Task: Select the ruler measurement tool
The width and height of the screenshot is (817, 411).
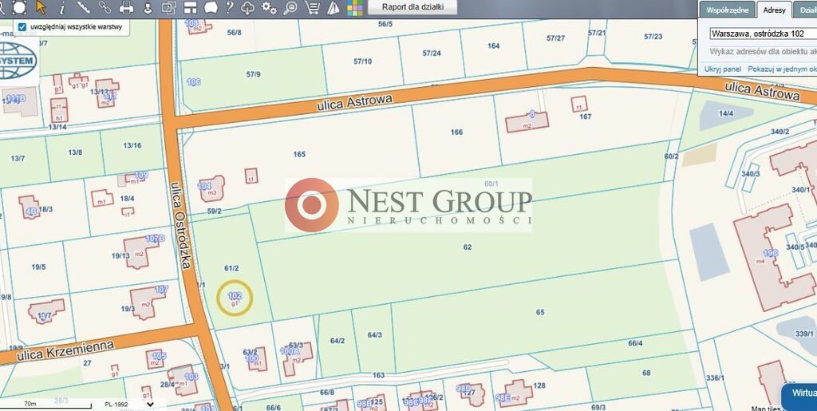Action: pos(83,7)
